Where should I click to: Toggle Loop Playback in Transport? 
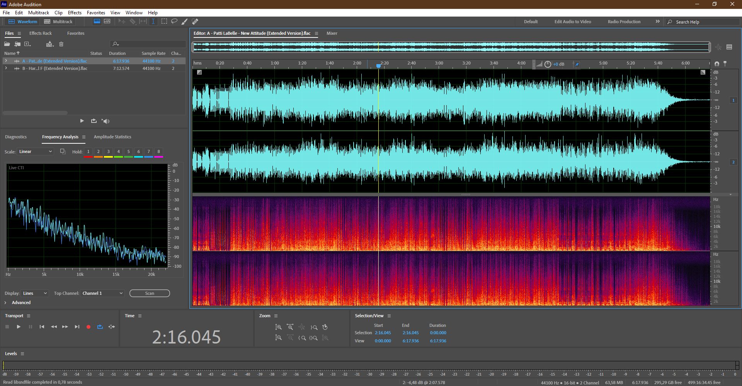pos(100,327)
